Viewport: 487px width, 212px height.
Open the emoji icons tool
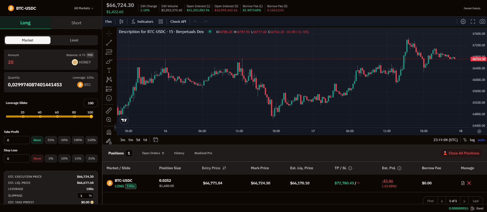point(109,98)
